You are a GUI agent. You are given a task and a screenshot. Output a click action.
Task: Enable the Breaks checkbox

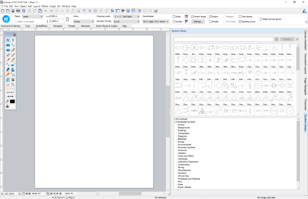(x=210, y=22)
